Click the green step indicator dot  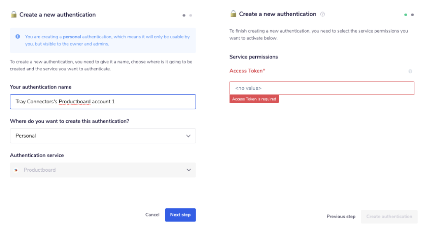tap(406, 15)
